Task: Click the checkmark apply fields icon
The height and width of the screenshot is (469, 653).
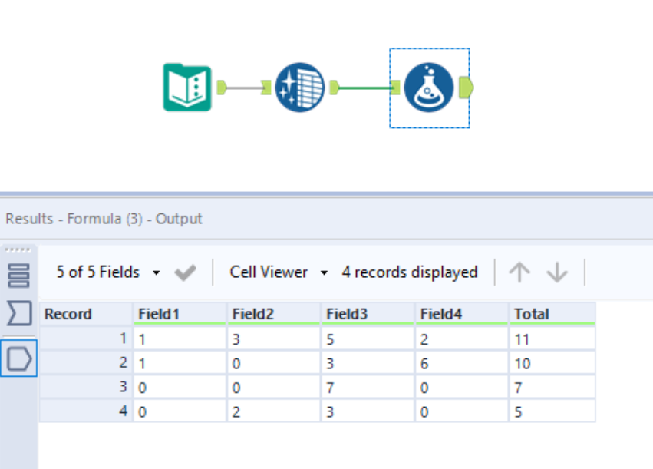Action: click(x=185, y=272)
